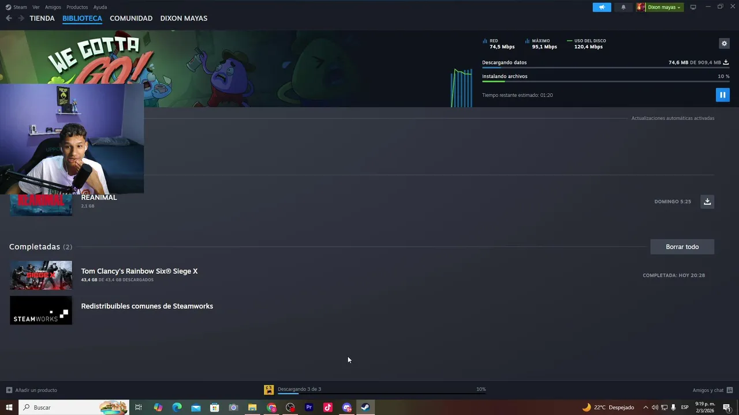739x415 pixels.
Task: Click the Steamworks logo thumbnail
Action: click(41, 310)
